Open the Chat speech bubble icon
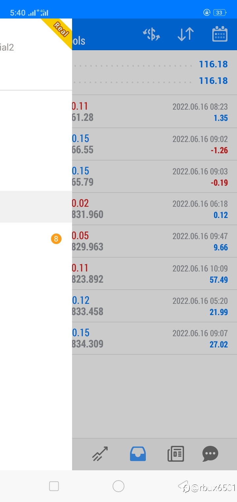This screenshot has height=502, width=237. (x=210, y=453)
